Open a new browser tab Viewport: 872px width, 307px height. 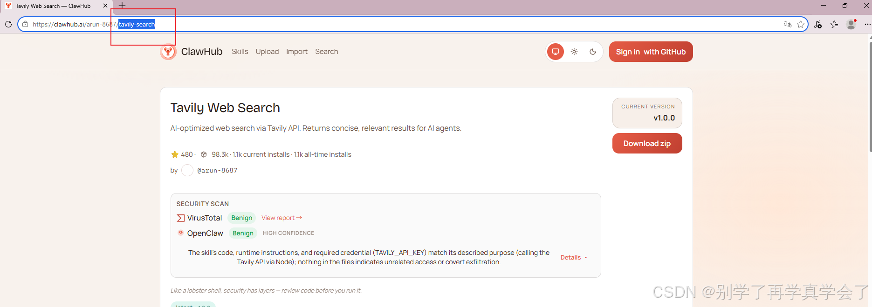(x=122, y=6)
